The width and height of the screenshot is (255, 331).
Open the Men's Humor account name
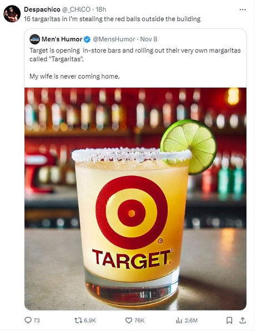tap(62, 39)
